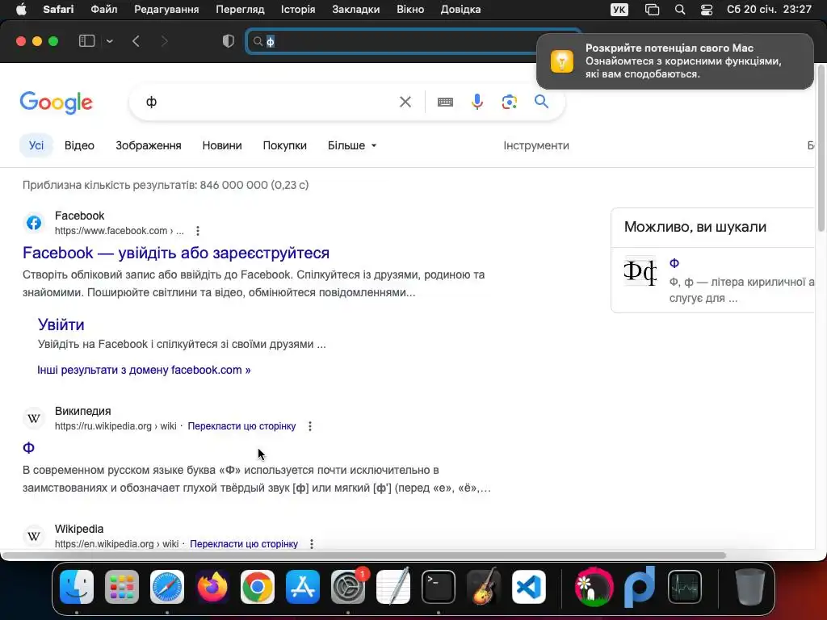Open GarageBand from the Dock
The image size is (827, 620).
[x=484, y=587]
